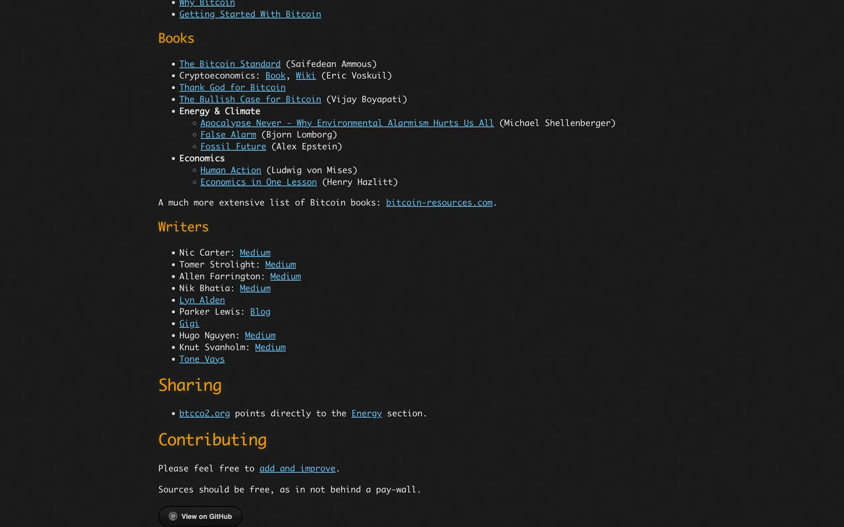
Task: Open Allen Farrington's Medium link
Action: click(x=285, y=276)
